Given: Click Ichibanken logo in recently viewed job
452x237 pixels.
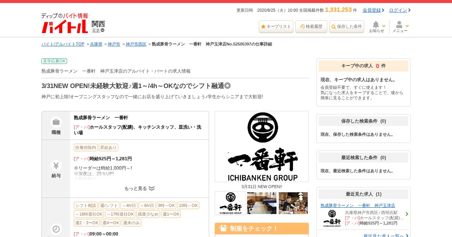Looking at the screenshot, I should click(332, 219).
